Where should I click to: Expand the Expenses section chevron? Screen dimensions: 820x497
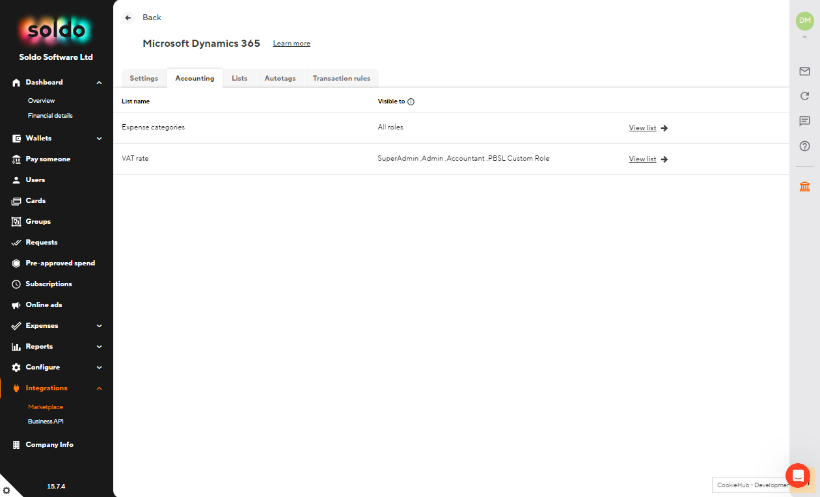coord(99,326)
